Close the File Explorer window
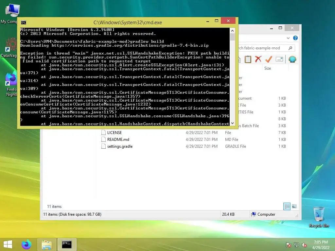 (292, 28)
